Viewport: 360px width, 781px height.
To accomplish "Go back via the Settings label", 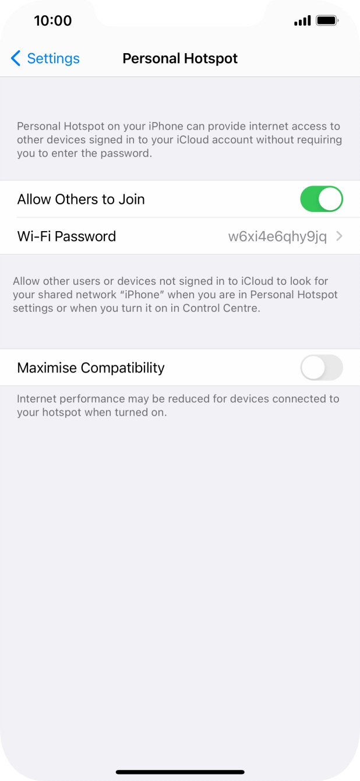I will click(54, 58).
